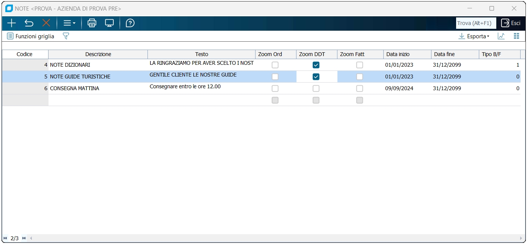
Task: Click text 'Consegnare entro le ore 12.00'
Action: [x=185, y=86]
